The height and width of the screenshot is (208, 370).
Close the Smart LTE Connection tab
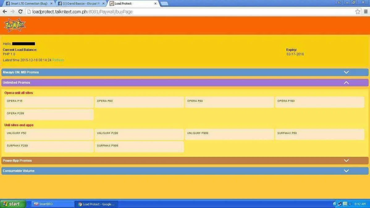click(52, 3)
